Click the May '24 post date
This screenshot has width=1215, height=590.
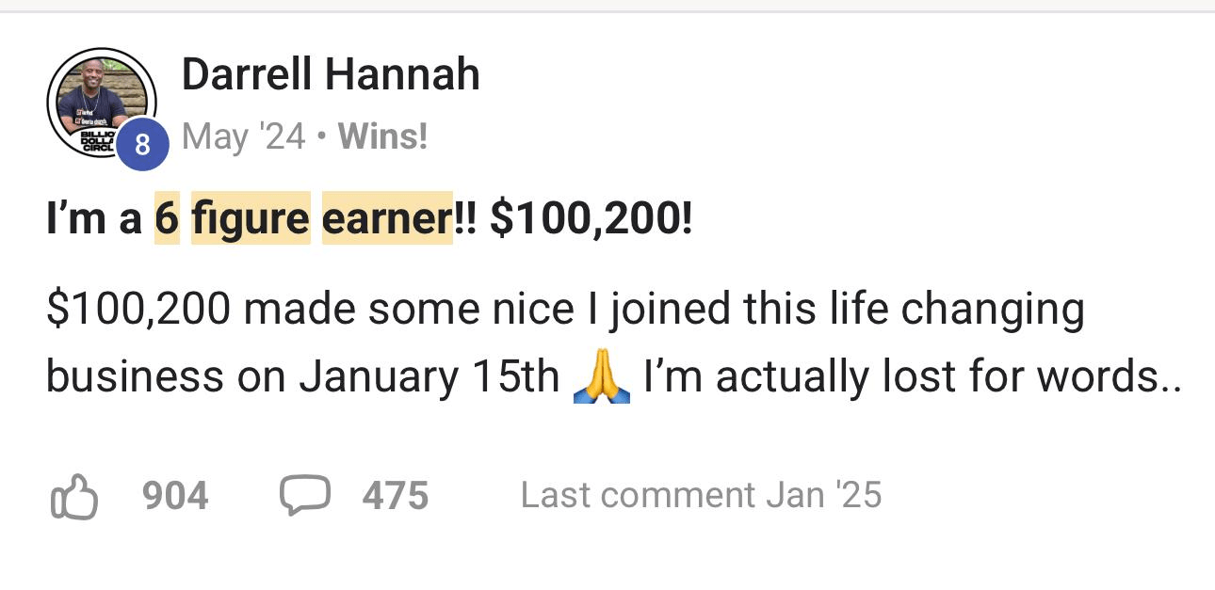pyautogui.click(x=244, y=137)
